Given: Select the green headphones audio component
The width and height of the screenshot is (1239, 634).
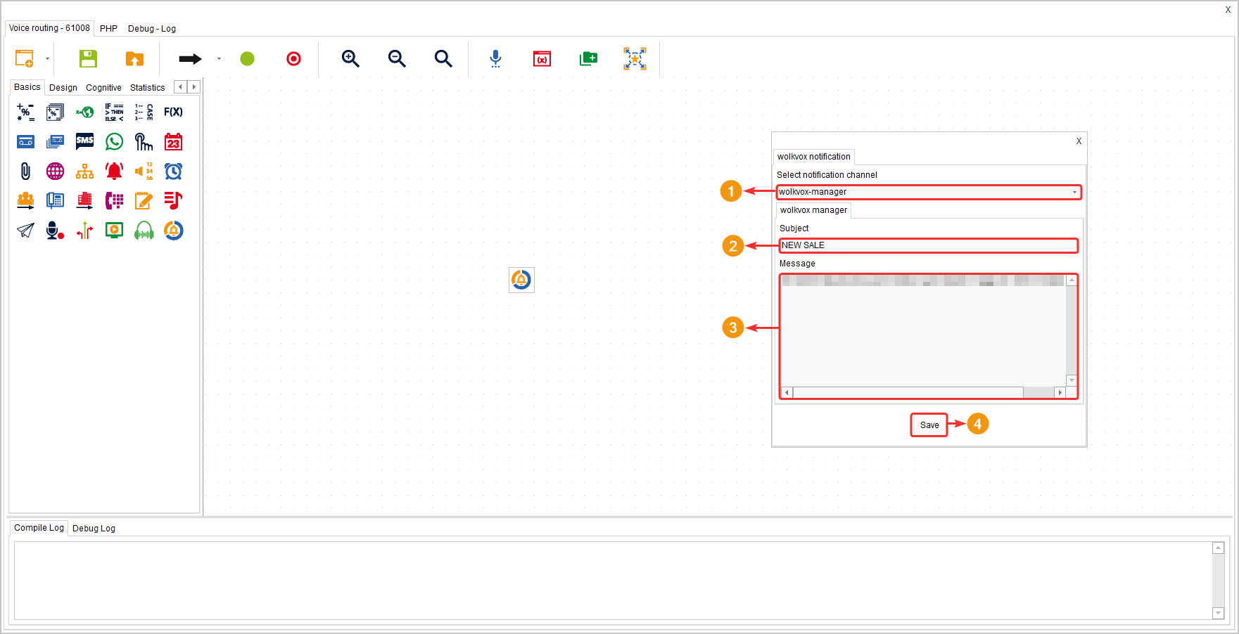Looking at the screenshot, I should (x=144, y=230).
